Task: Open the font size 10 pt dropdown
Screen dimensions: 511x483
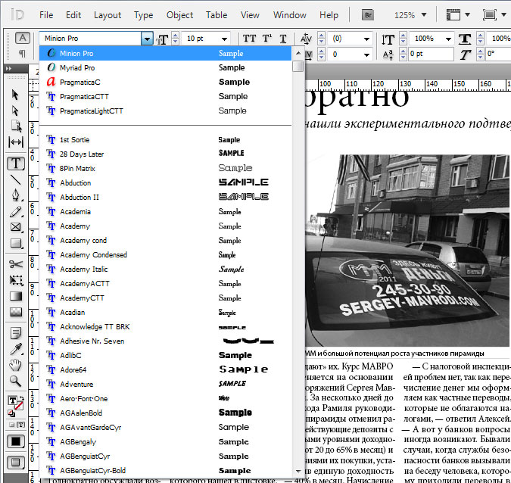Action: point(224,39)
